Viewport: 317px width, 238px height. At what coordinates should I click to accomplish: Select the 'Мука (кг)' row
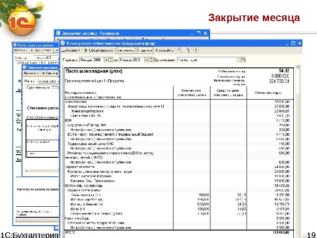point(179,209)
